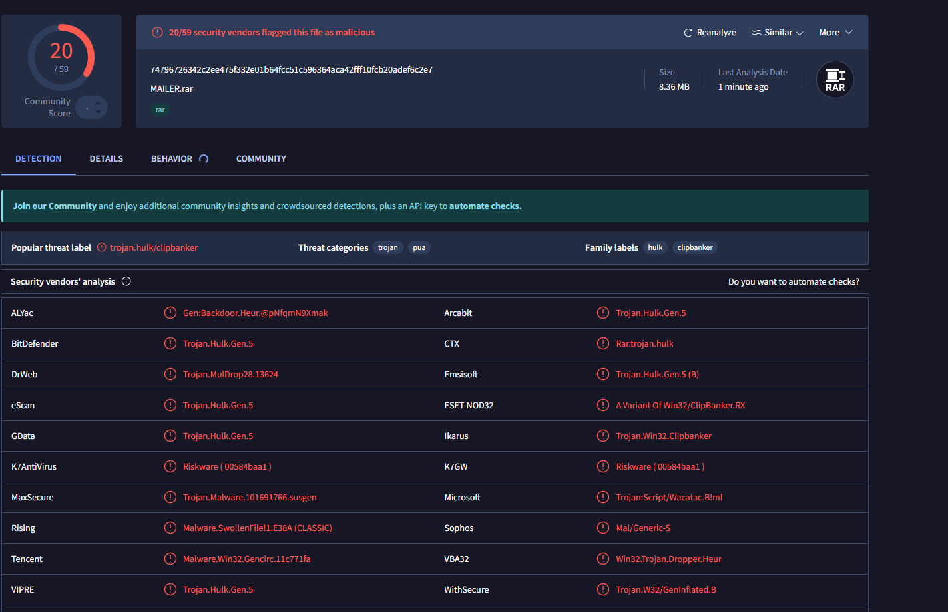Click the alert icon in the ALYac row
This screenshot has height=612, width=948.
click(170, 313)
